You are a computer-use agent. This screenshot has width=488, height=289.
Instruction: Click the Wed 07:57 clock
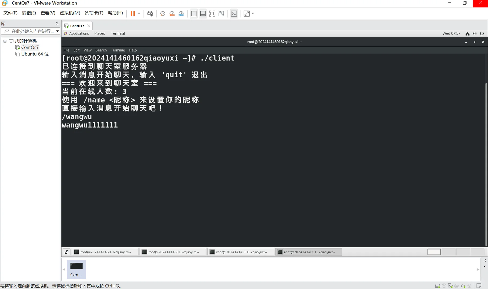pos(451,33)
